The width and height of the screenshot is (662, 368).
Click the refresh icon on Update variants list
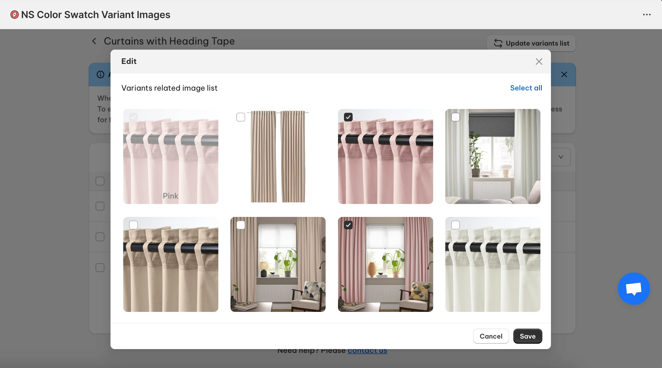click(498, 43)
